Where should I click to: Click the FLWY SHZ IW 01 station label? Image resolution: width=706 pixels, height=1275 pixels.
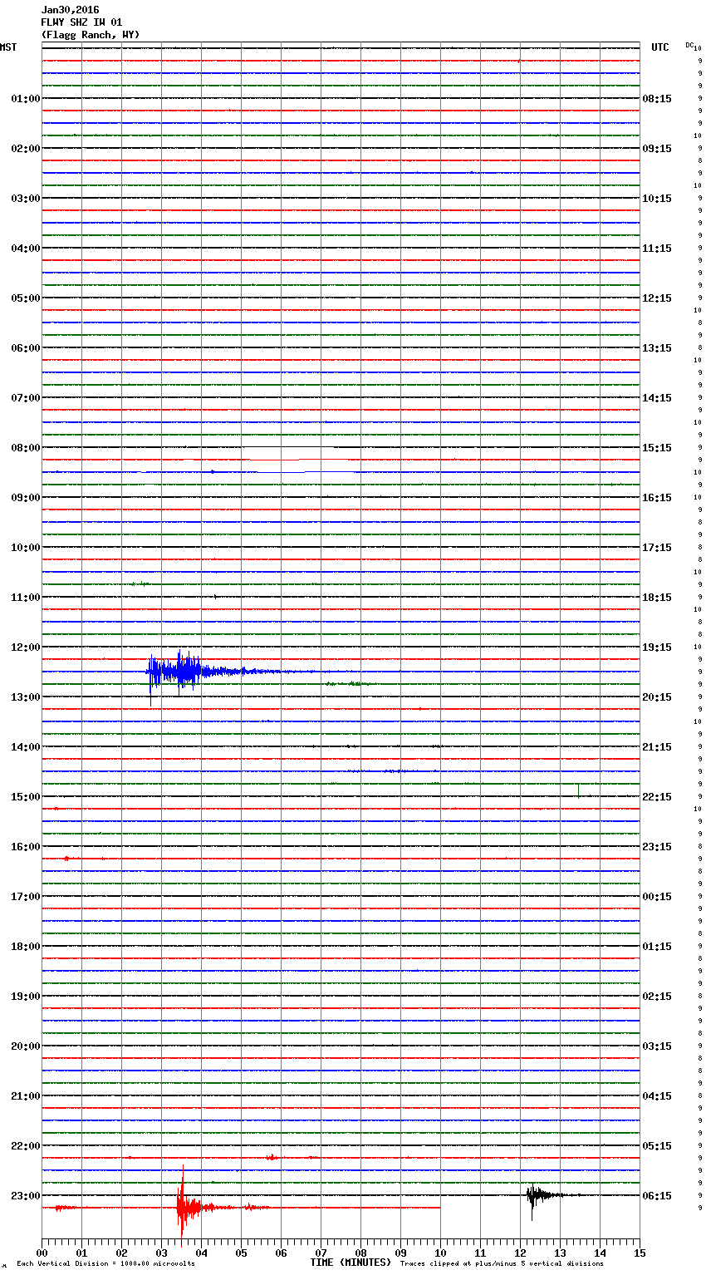pos(81,22)
